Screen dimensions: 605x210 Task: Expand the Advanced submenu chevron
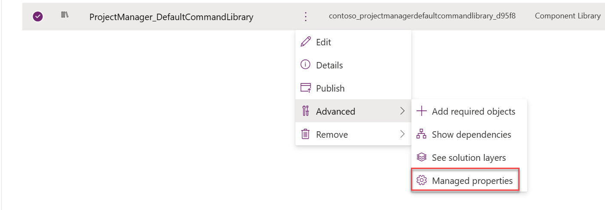402,111
